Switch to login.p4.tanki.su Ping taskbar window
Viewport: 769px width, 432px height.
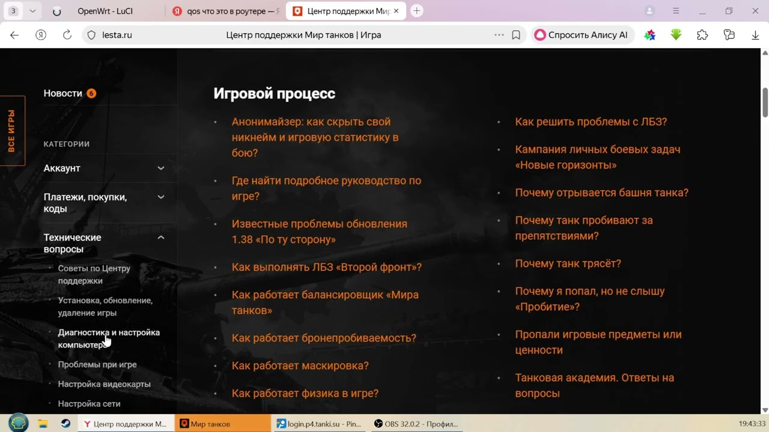pyautogui.click(x=319, y=424)
